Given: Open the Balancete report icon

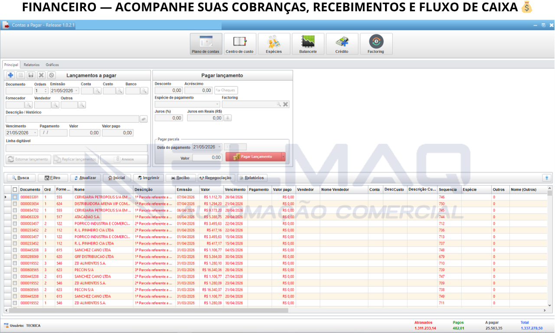Looking at the screenshot, I should [x=308, y=44].
